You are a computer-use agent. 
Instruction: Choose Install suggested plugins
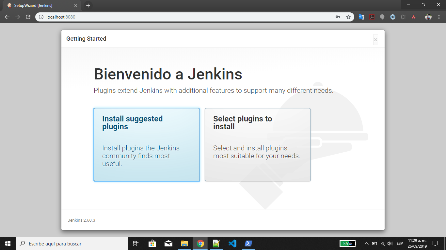coord(146,145)
